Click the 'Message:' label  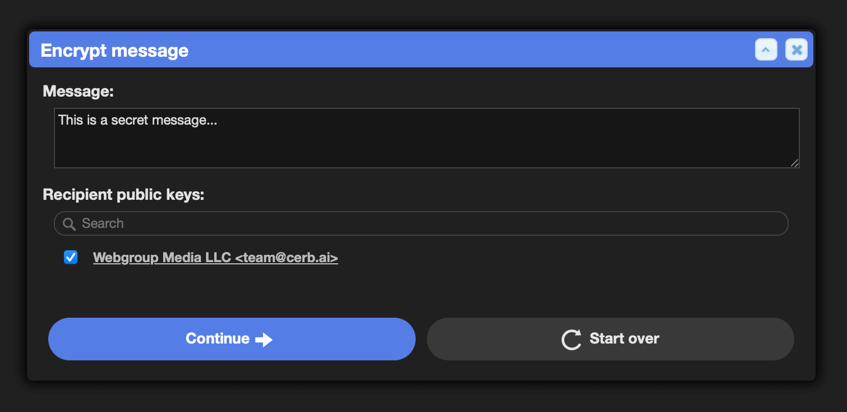[79, 91]
